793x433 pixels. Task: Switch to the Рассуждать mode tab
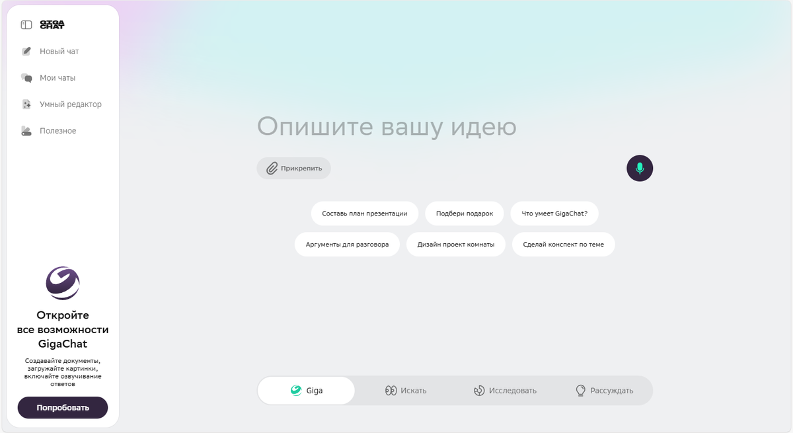[604, 391]
